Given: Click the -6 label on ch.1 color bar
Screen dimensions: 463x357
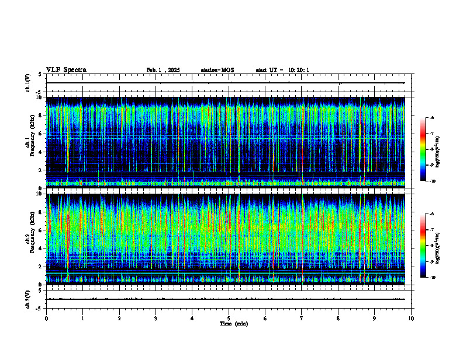Looking at the screenshot, I should point(431,117).
